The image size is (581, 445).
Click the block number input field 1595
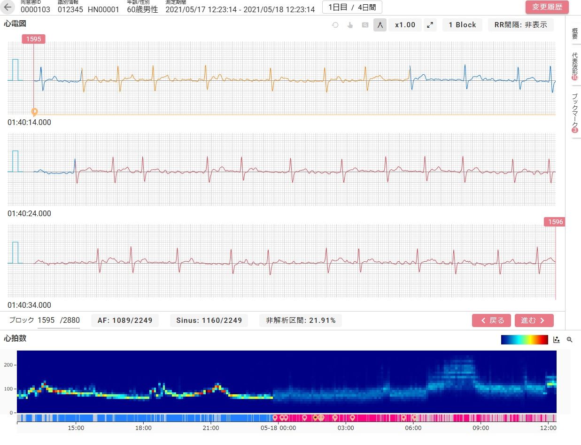46,320
